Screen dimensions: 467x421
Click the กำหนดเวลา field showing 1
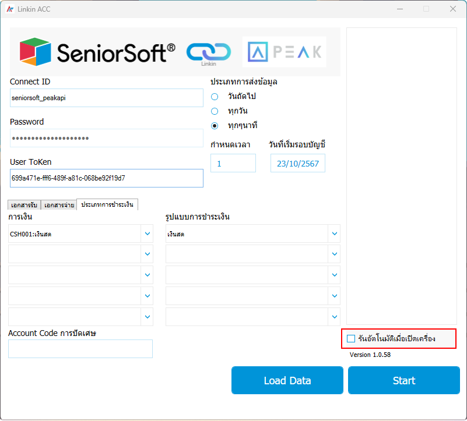[x=233, y=163]
